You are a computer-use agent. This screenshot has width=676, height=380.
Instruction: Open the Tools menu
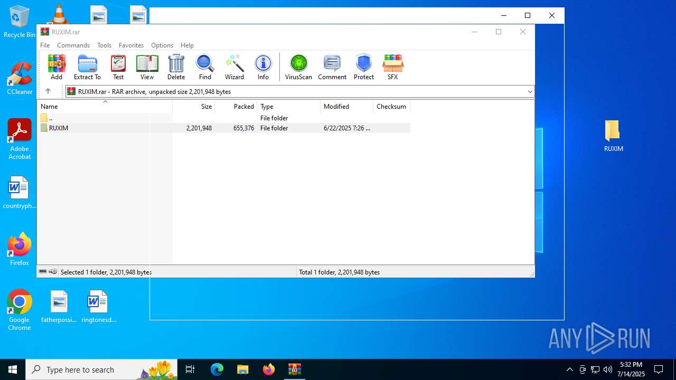click(x=104, y=45)
